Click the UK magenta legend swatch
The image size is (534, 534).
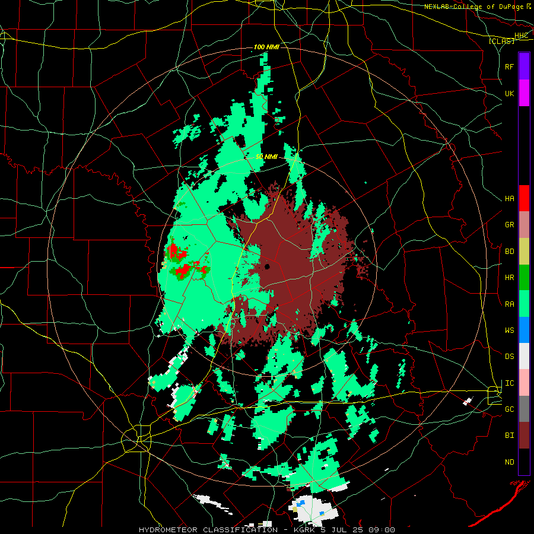(x=524, y=93)
